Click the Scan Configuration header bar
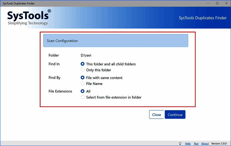The height and width of the screenshot is (146, 231). click(115, 40)
